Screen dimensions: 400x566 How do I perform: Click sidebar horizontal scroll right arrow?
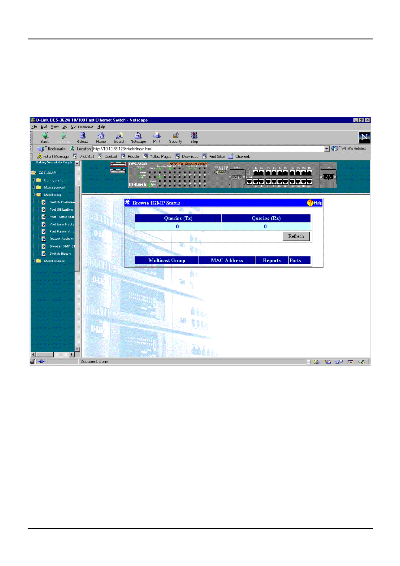coord(72,354)
